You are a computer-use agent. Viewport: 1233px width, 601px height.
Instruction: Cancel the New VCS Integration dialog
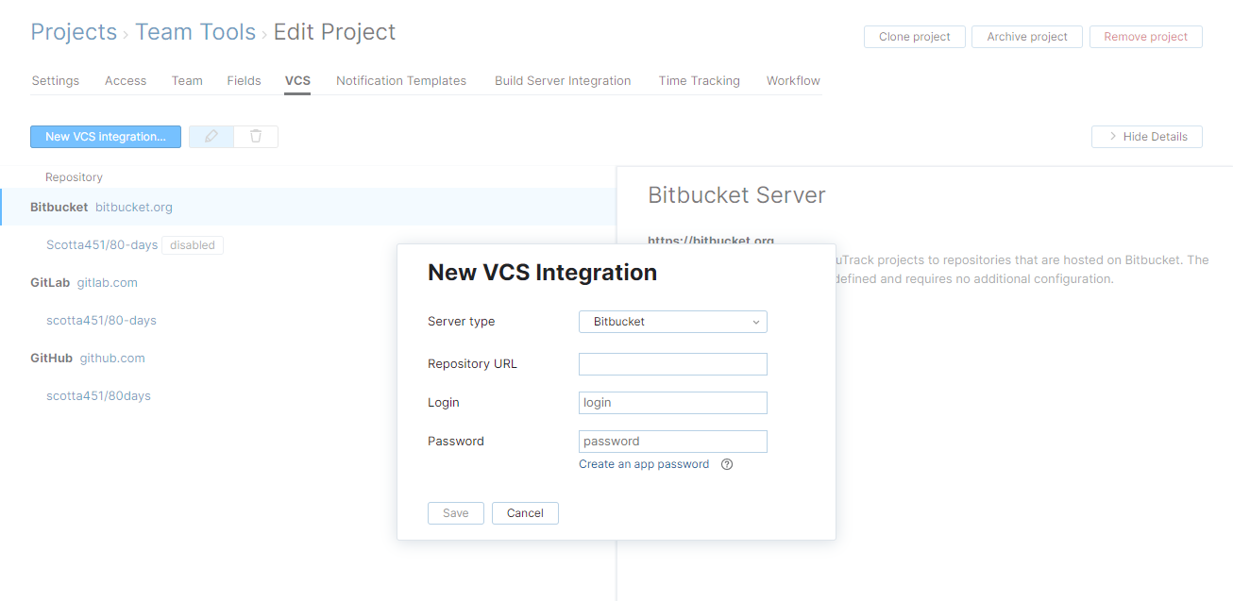pos(525,512)
